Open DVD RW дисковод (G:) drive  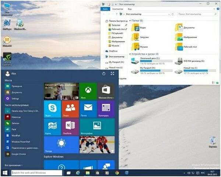click(x=190, y=61)
